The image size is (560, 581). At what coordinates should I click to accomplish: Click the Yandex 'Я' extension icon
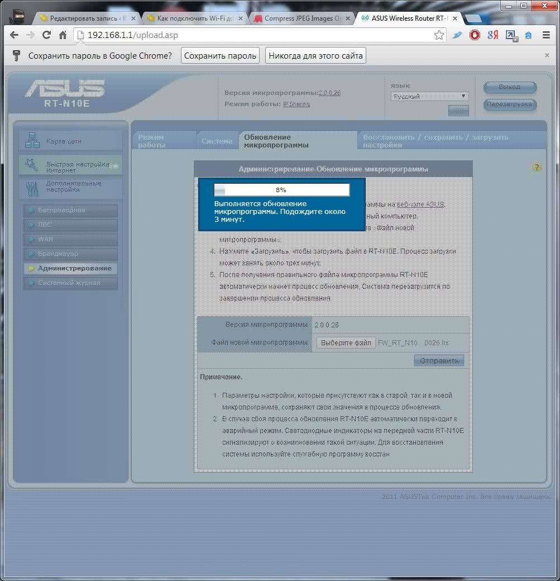tap(492, 35)
